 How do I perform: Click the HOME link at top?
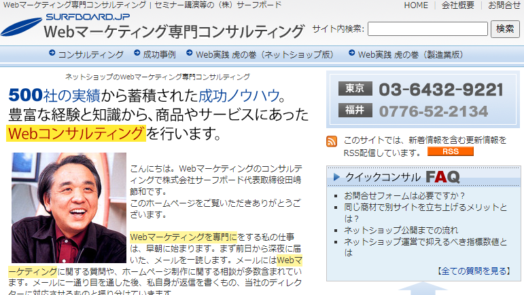(x=416, y=5)
